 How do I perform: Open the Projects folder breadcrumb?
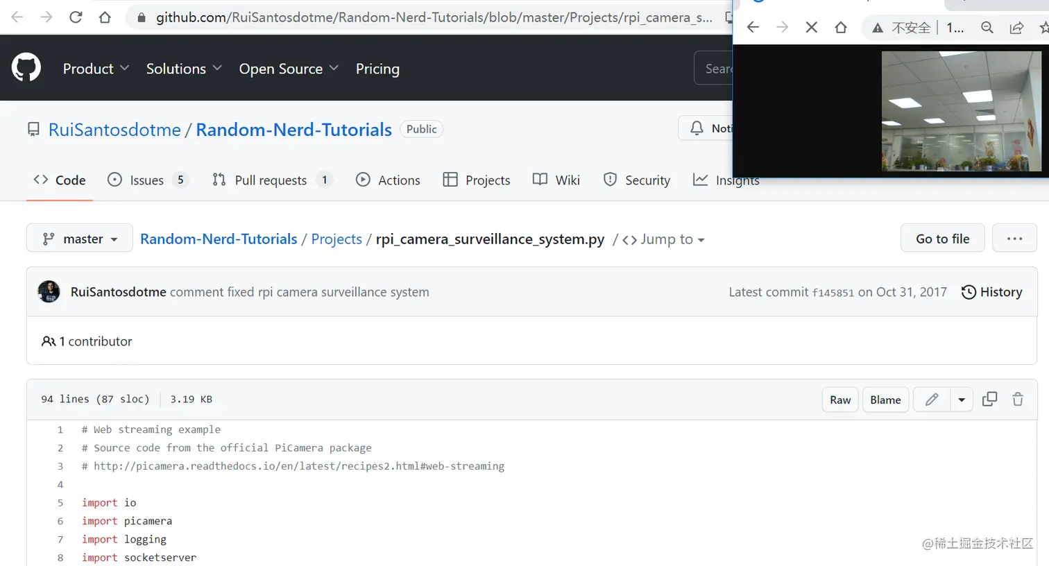336,239
